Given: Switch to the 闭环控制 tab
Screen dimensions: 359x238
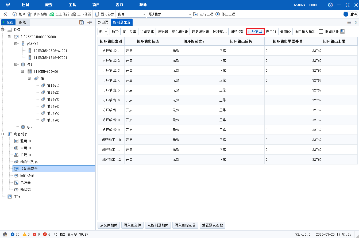Looking at the screenshot, I should [237, 32].
